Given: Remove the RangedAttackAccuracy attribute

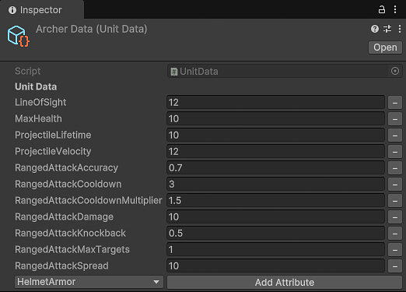Looking at the screenshot, I should coord(395,168).
